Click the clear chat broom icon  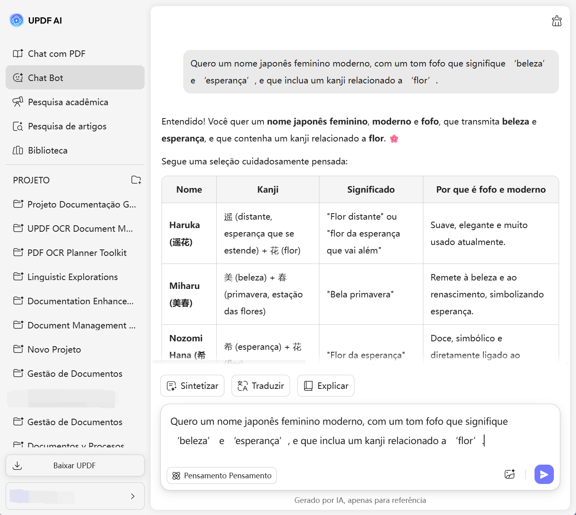[x=557, y=21]
